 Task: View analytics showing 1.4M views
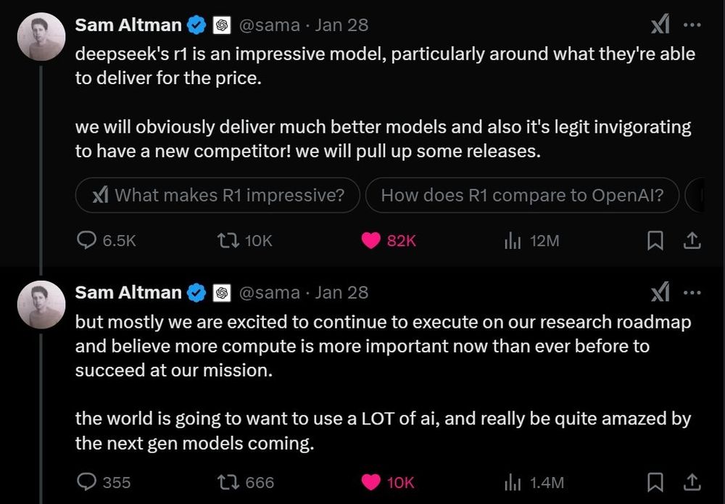coord(513,482)
